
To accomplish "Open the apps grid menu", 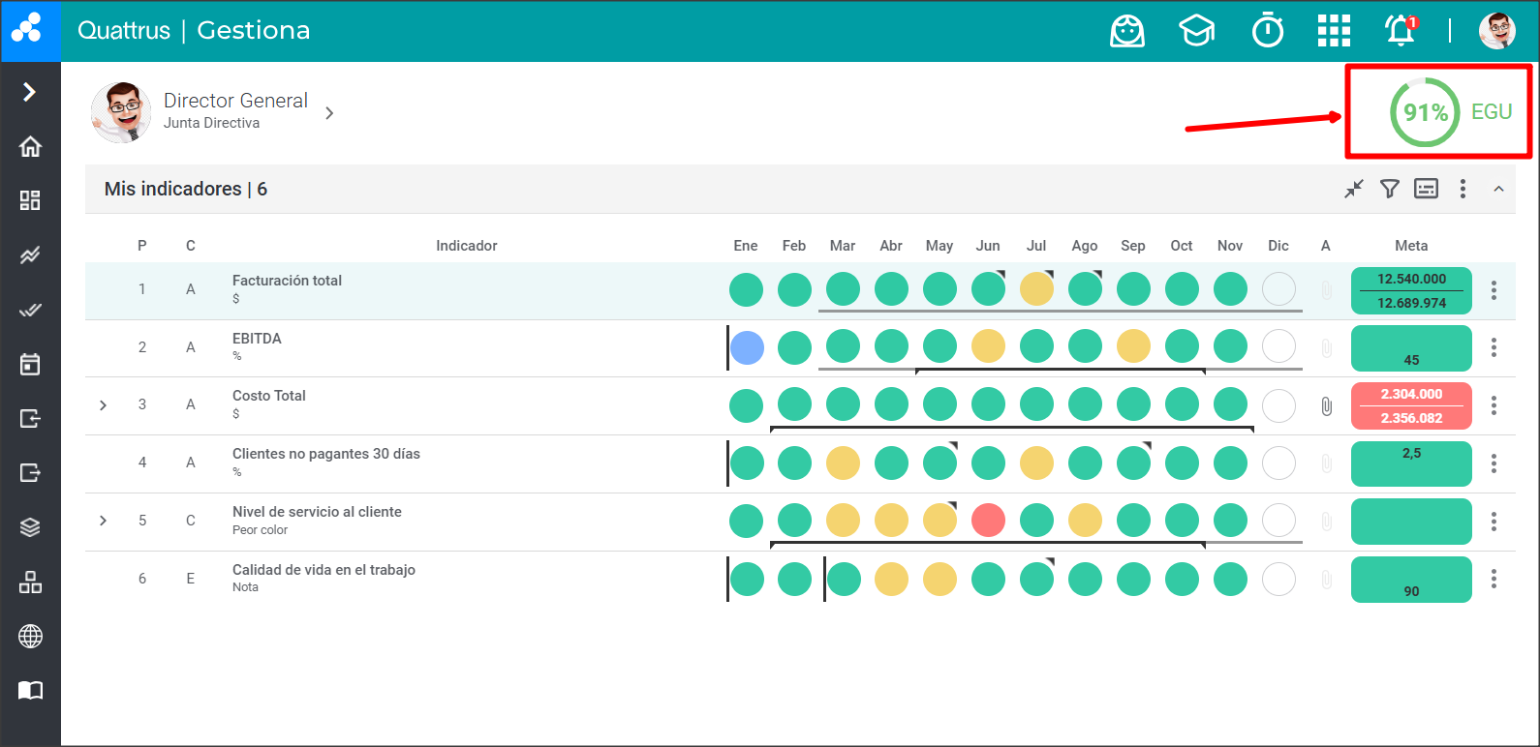I will 1334,31.
